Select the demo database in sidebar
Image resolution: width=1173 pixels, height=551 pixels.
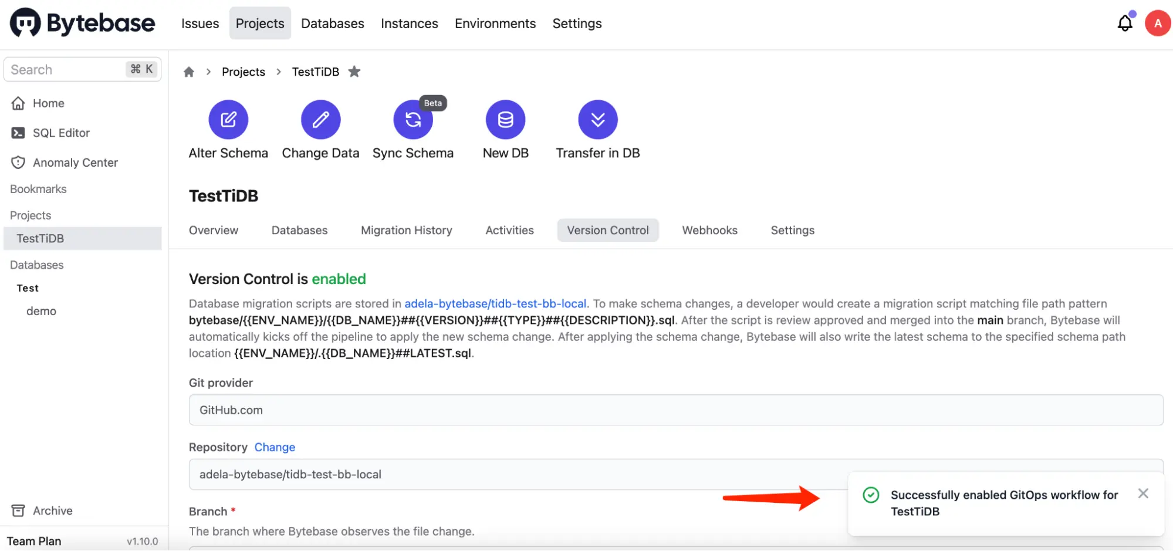coord(41,310)
